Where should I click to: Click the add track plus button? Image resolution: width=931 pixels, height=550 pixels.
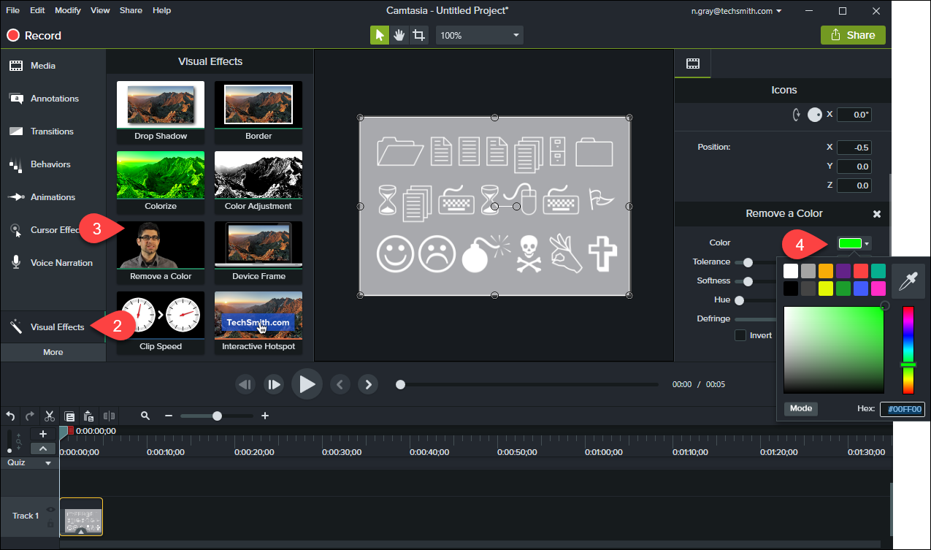[x=43, y=434]
